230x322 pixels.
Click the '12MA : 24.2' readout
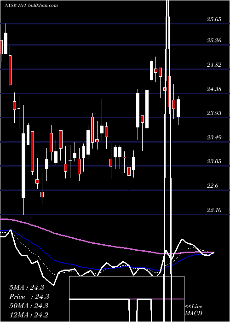(x=29, y=315)
